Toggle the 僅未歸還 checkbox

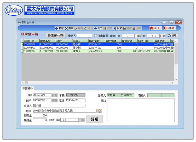pos(96,36)
